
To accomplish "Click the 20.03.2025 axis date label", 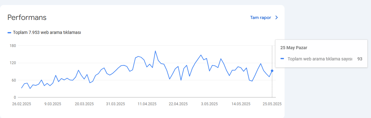I will coord(84,104).
